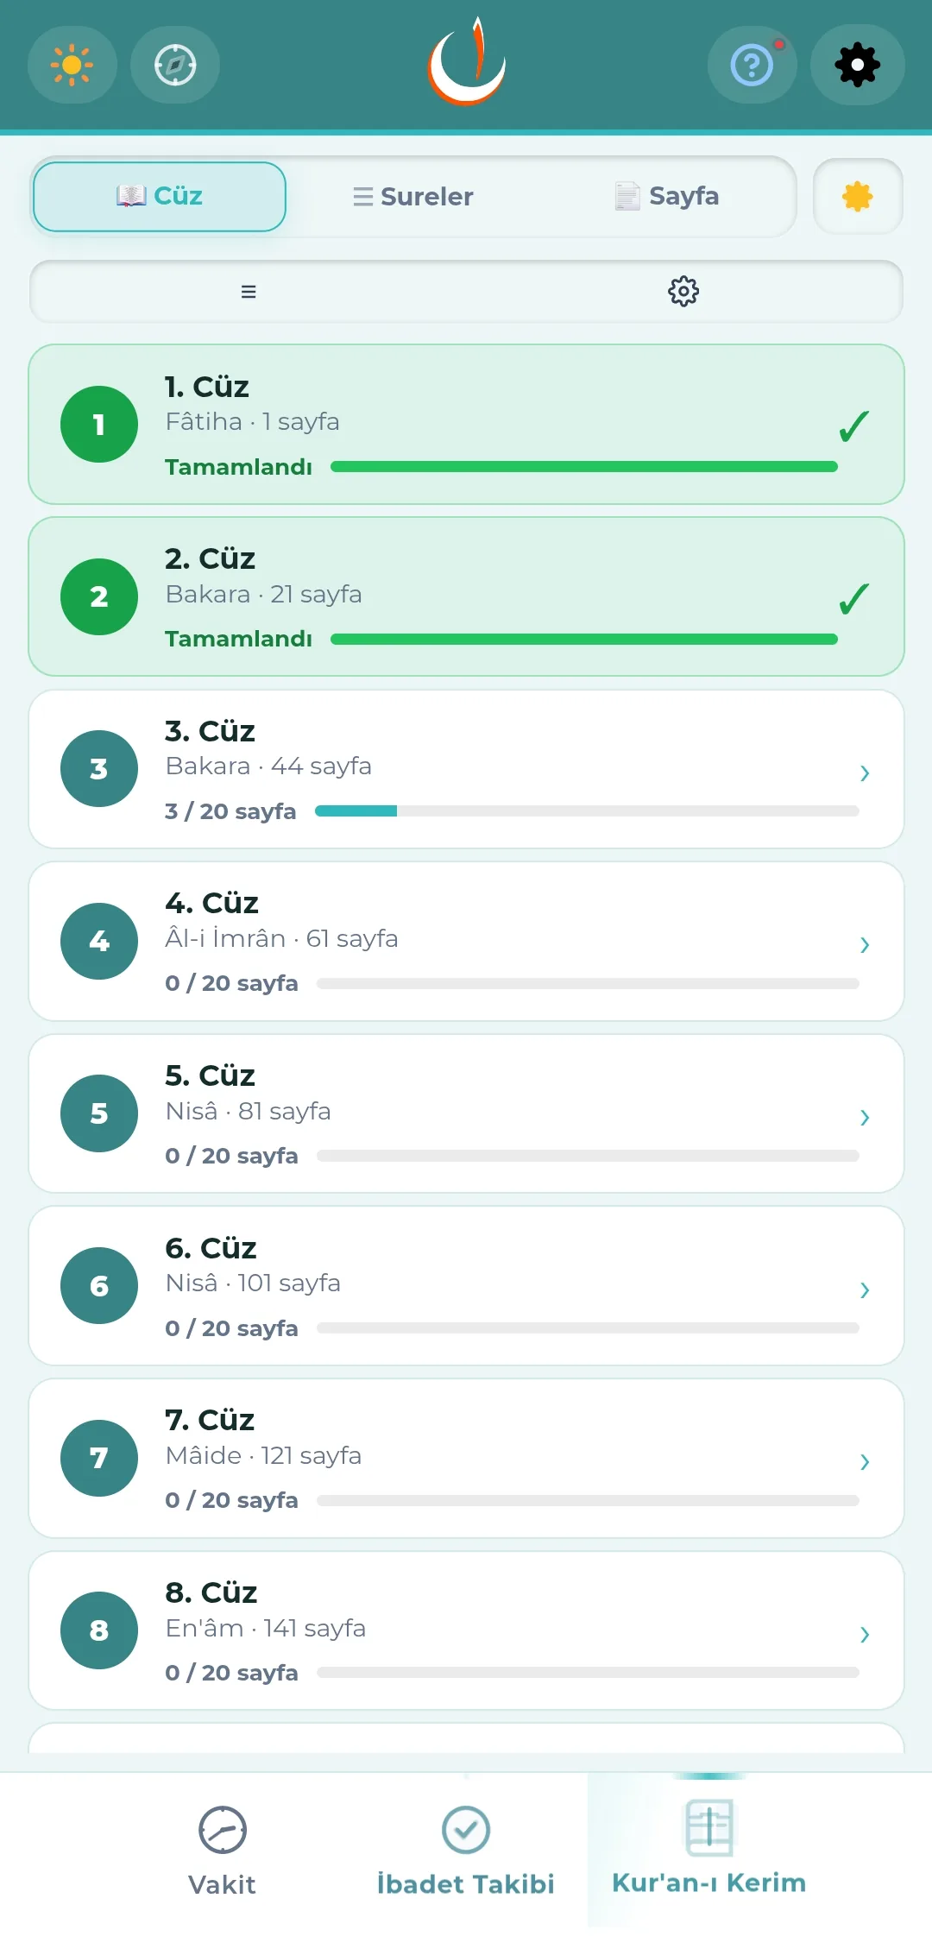This screenshot has width=932, height=1936.
Task: Toggle the checkmark on 2. Cüz
Action: tap(853, 598)
